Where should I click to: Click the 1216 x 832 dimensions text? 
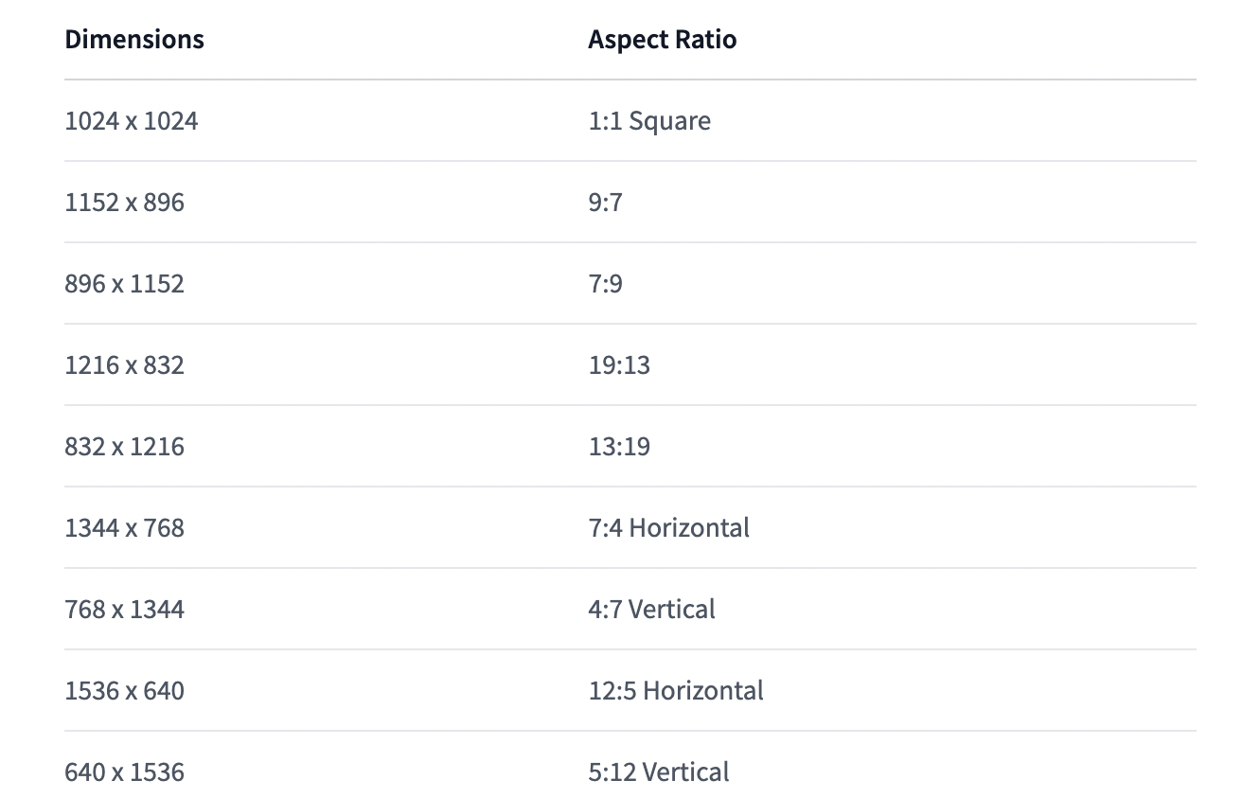point(125,365)
